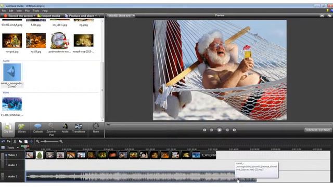333x187 pixels.
Task: Click Record the screen button
Action: pos(18,16)
